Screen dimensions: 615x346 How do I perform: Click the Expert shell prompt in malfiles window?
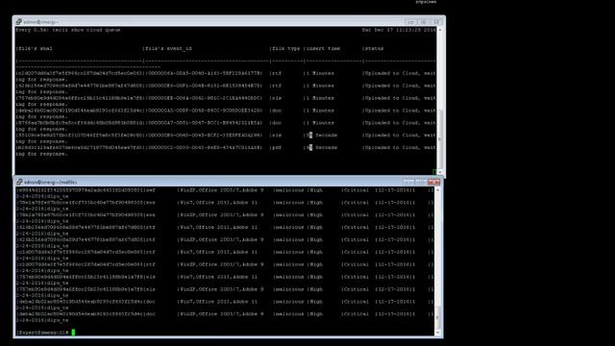coord(43,333)
